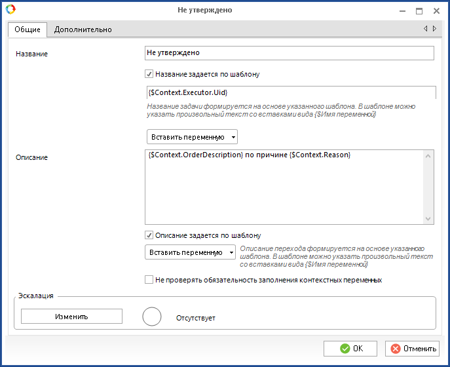450x367 pixels.
Task: Click the tab scroll left arrow
Action: point(426,29)
